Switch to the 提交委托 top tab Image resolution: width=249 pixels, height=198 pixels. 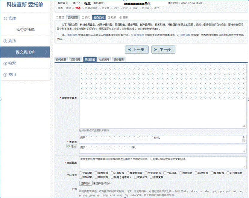pyautogui.click(x=99, y=17)
